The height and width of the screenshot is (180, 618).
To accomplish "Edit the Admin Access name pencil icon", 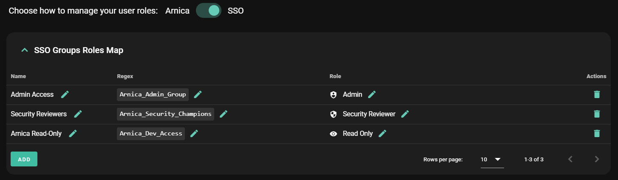I will (65, 94).
